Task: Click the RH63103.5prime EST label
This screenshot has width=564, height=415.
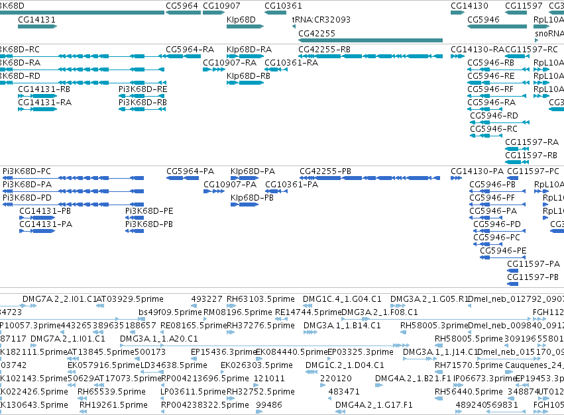Action: point(260,299)
